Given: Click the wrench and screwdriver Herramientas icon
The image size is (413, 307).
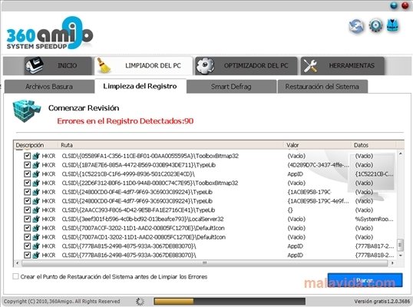Looking at the screenshot, I should tap(310, 66).
